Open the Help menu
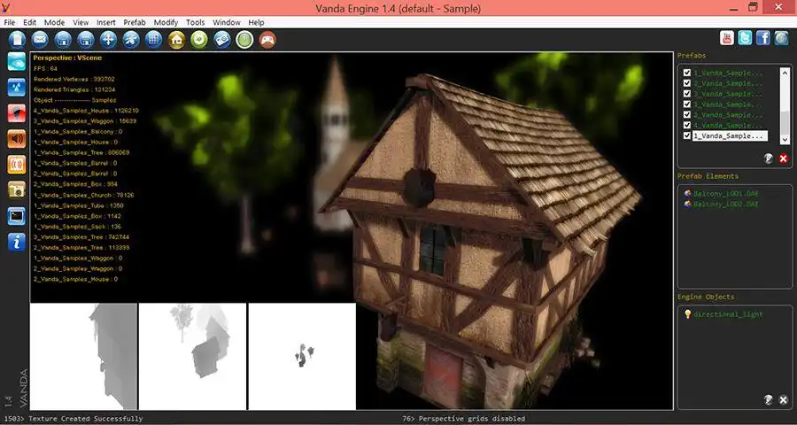 256,22
